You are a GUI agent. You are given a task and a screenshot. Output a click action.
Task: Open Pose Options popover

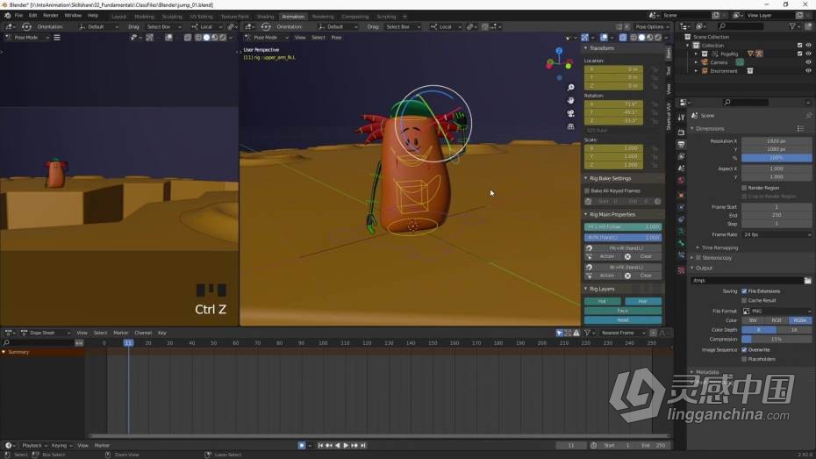(652, 26)
